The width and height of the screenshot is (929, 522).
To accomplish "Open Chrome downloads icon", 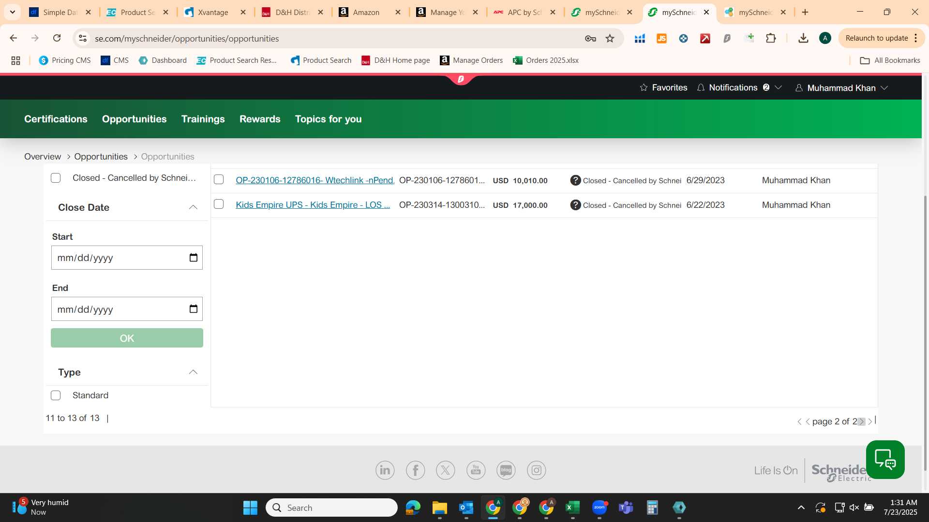I will tap(803, 38).
